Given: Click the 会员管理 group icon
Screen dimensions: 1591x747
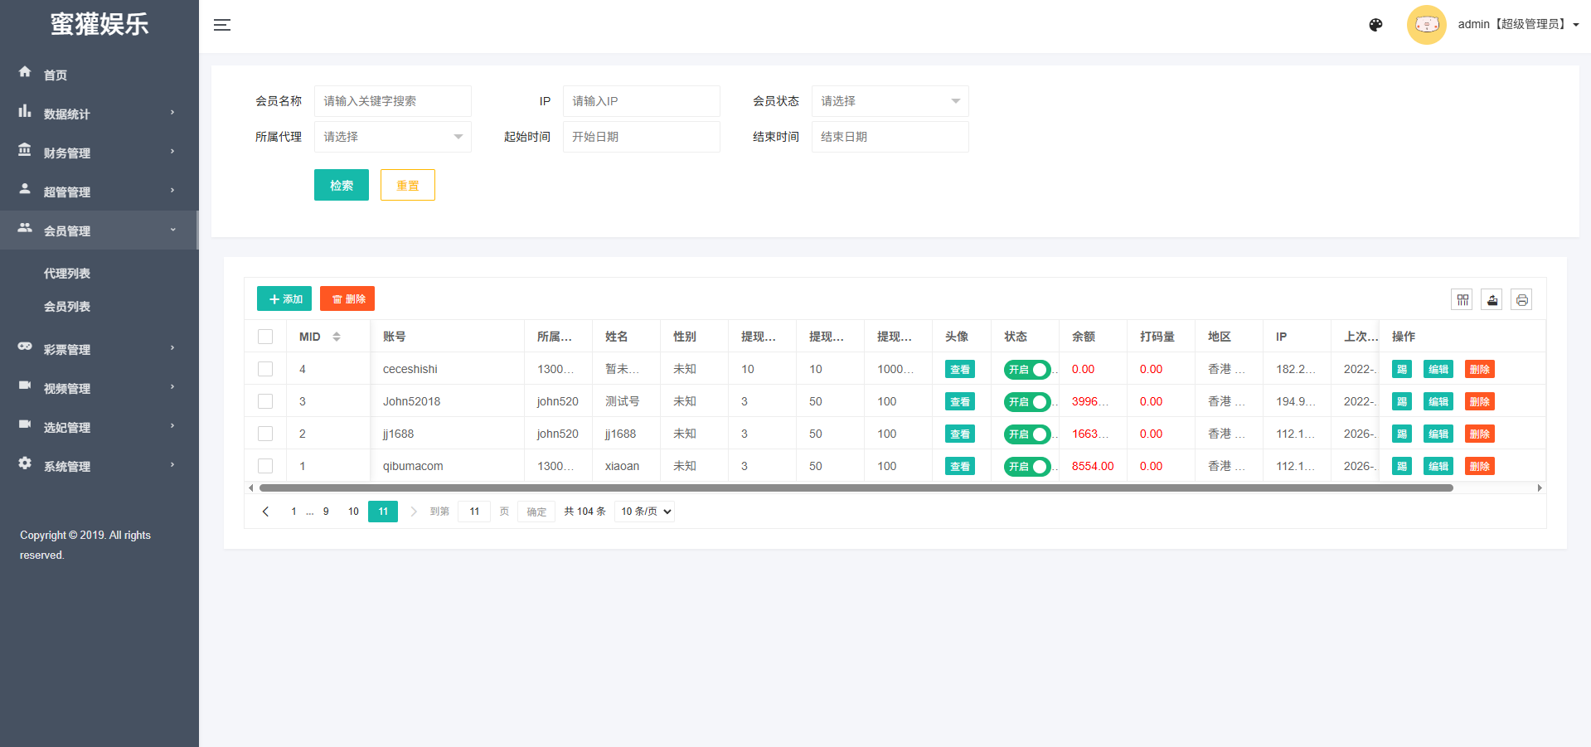Looking at the screenshot, I should pos(25,228).
